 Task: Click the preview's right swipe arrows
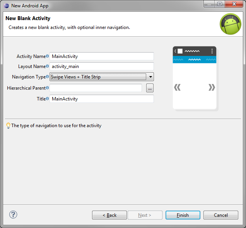(212, 87)
